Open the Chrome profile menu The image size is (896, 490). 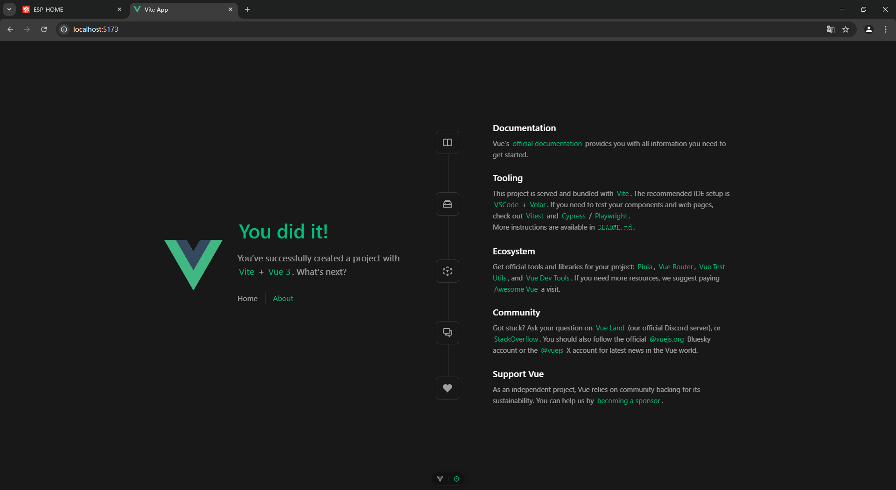tap(868, 29)
